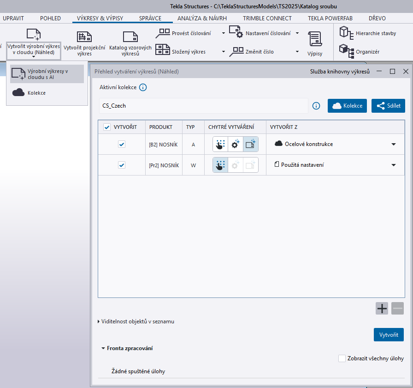This screenshot has height=388, width=413.
Task: Uncheck the Pr2 NOSNÍK row checkbox
Action: pos(121,165)
